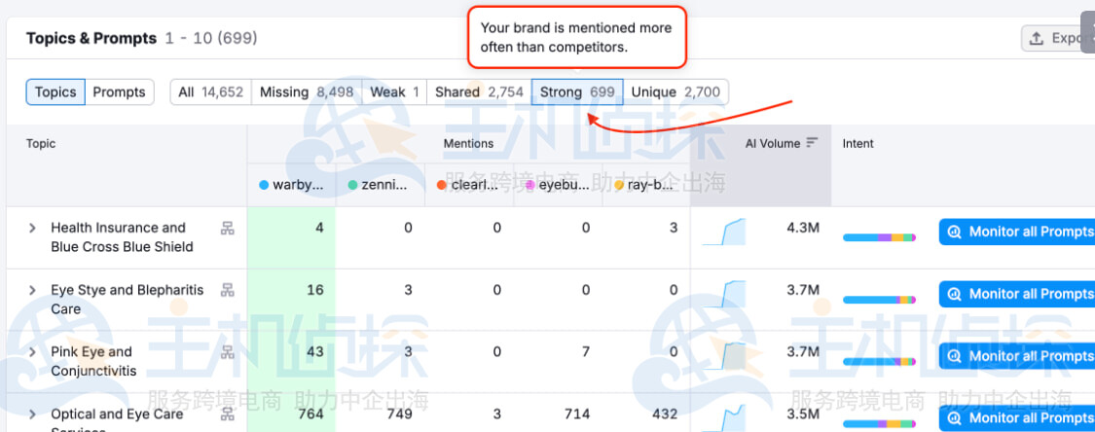Expand the Health Insurance and Blue Cross row
1095x432 pixels.
tap(32, 228)
